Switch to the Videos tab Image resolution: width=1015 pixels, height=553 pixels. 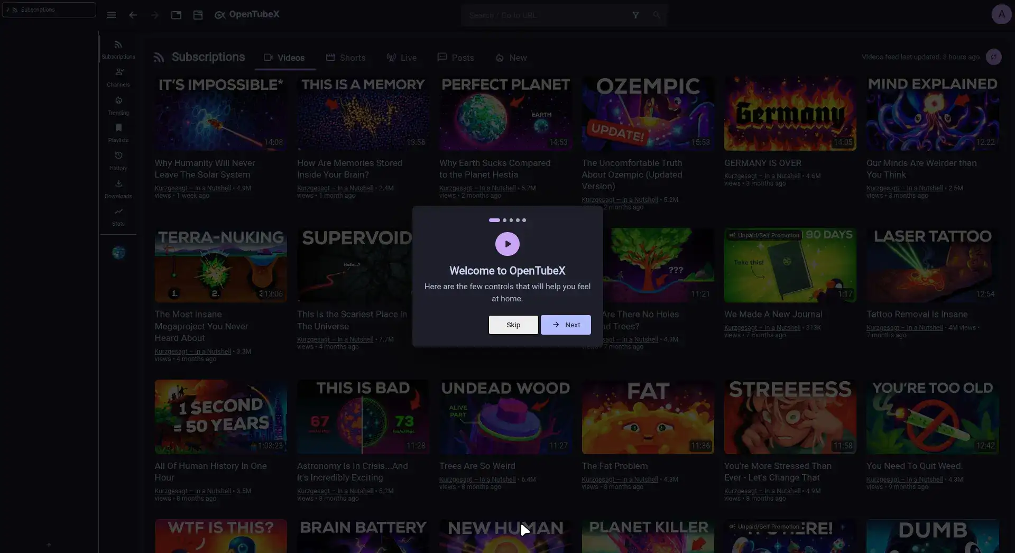pos(284,58)
